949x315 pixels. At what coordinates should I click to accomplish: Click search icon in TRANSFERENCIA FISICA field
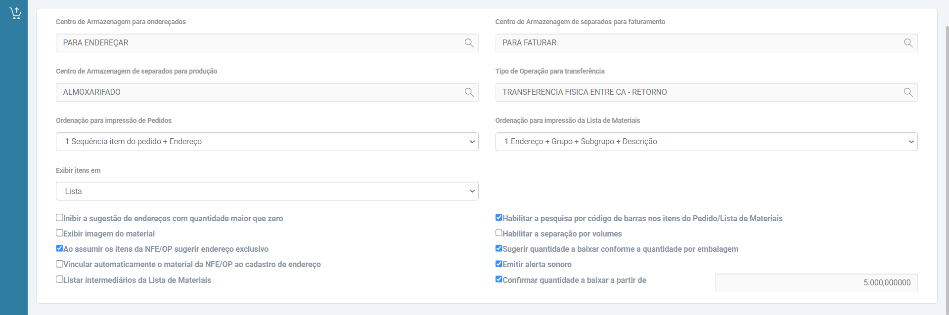point(908,92)
